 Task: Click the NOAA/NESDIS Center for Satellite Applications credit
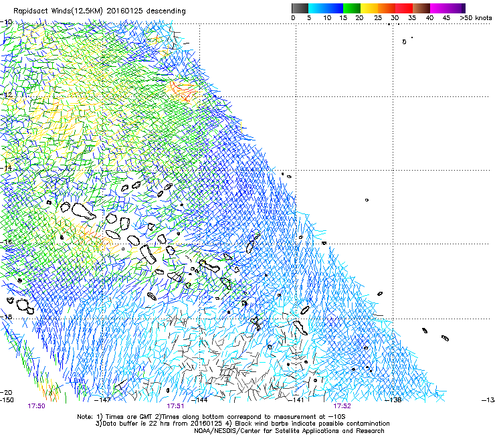point(289,431)
